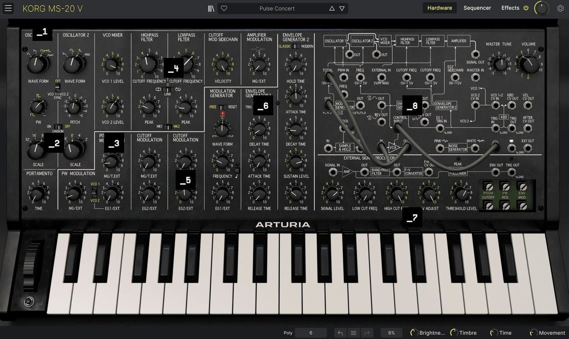The image size is (569, 339).
Task: Click the undo arrow in bottom bar
Action: coord(340,333)
